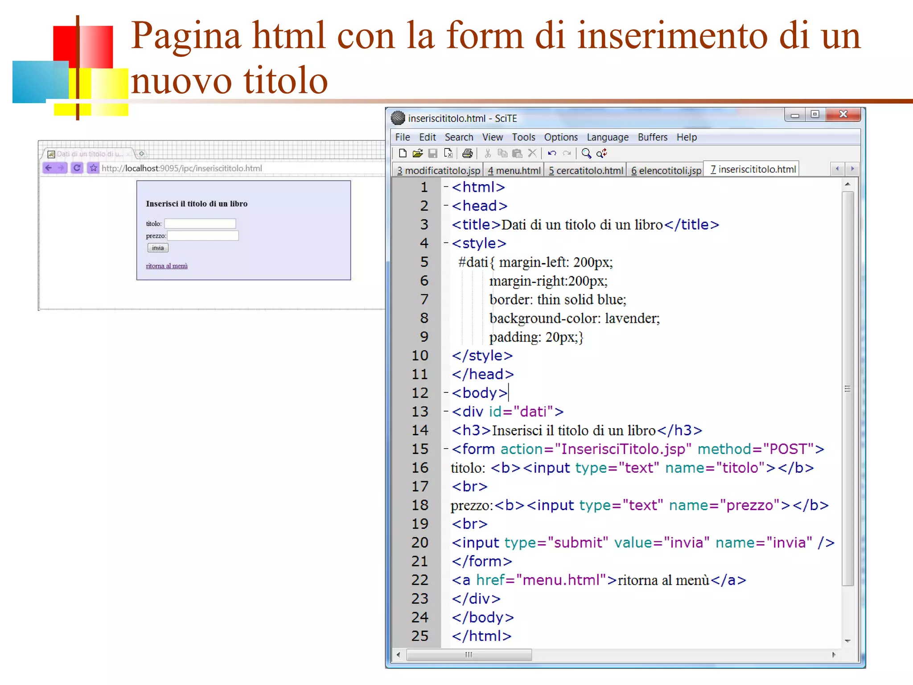This screenshot has width=913, height=685.
Task: Click line number 15 in the margin
Action: point(419,449)
